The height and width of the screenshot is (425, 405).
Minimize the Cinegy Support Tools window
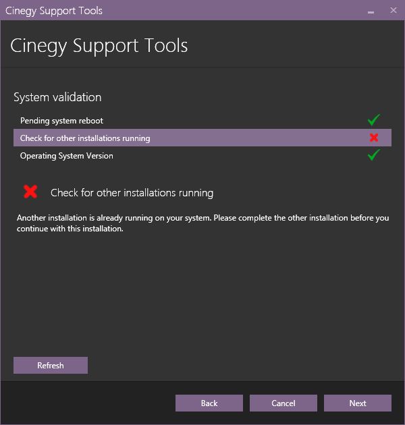tap(371, 11)
